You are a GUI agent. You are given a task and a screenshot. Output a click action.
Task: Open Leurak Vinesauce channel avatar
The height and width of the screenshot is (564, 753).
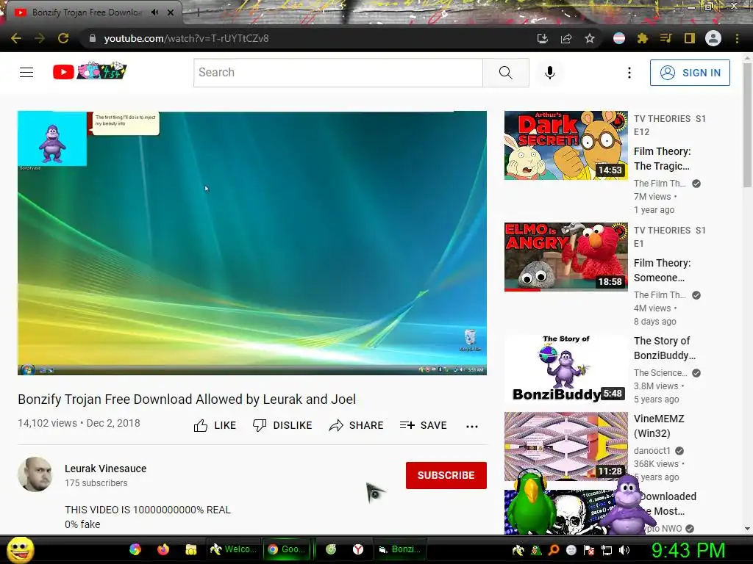[x=35, y=474]
